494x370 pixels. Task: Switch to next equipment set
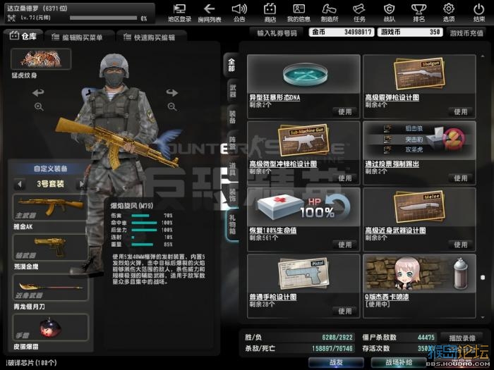(82, 184)
